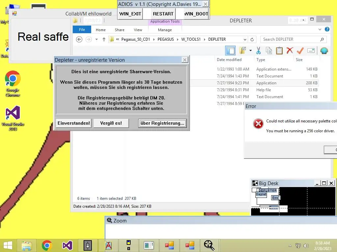This screenshot has width=337, height=252.
Task: Expand the hidden path double-chevron in address bar
Action: tap(117, 39)
